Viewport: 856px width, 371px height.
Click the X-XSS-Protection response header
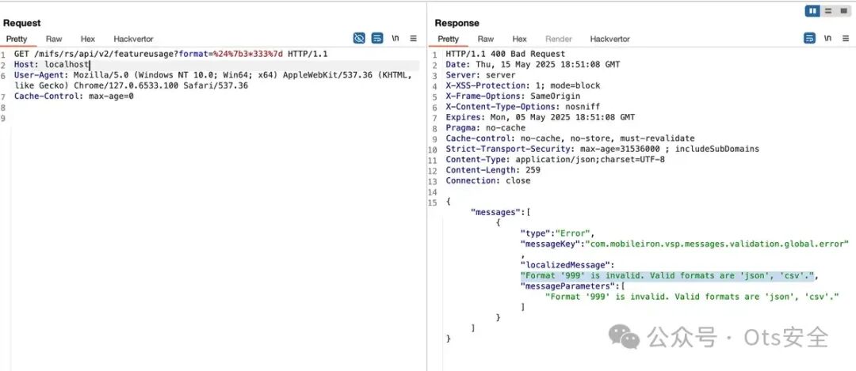pos(523,85)
